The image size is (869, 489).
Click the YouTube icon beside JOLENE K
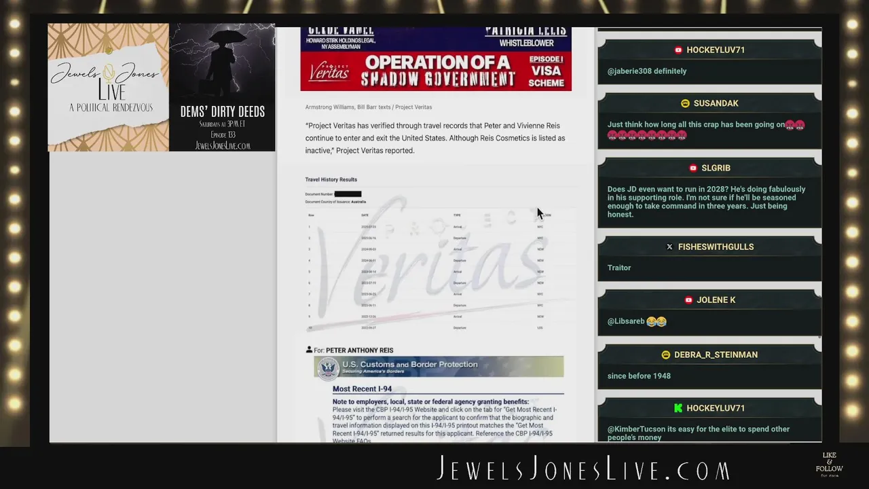(x=688, y=300)
